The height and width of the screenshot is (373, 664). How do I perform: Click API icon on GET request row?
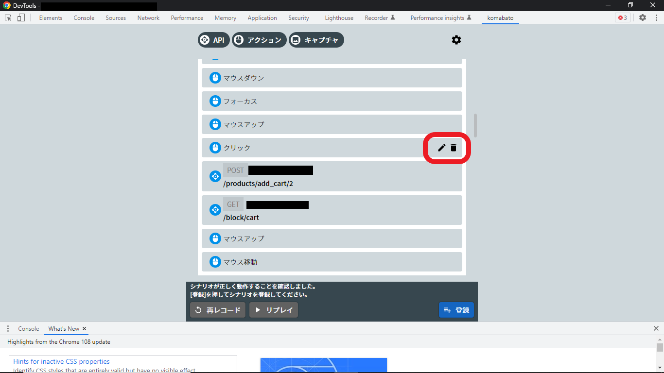(215, 210)
